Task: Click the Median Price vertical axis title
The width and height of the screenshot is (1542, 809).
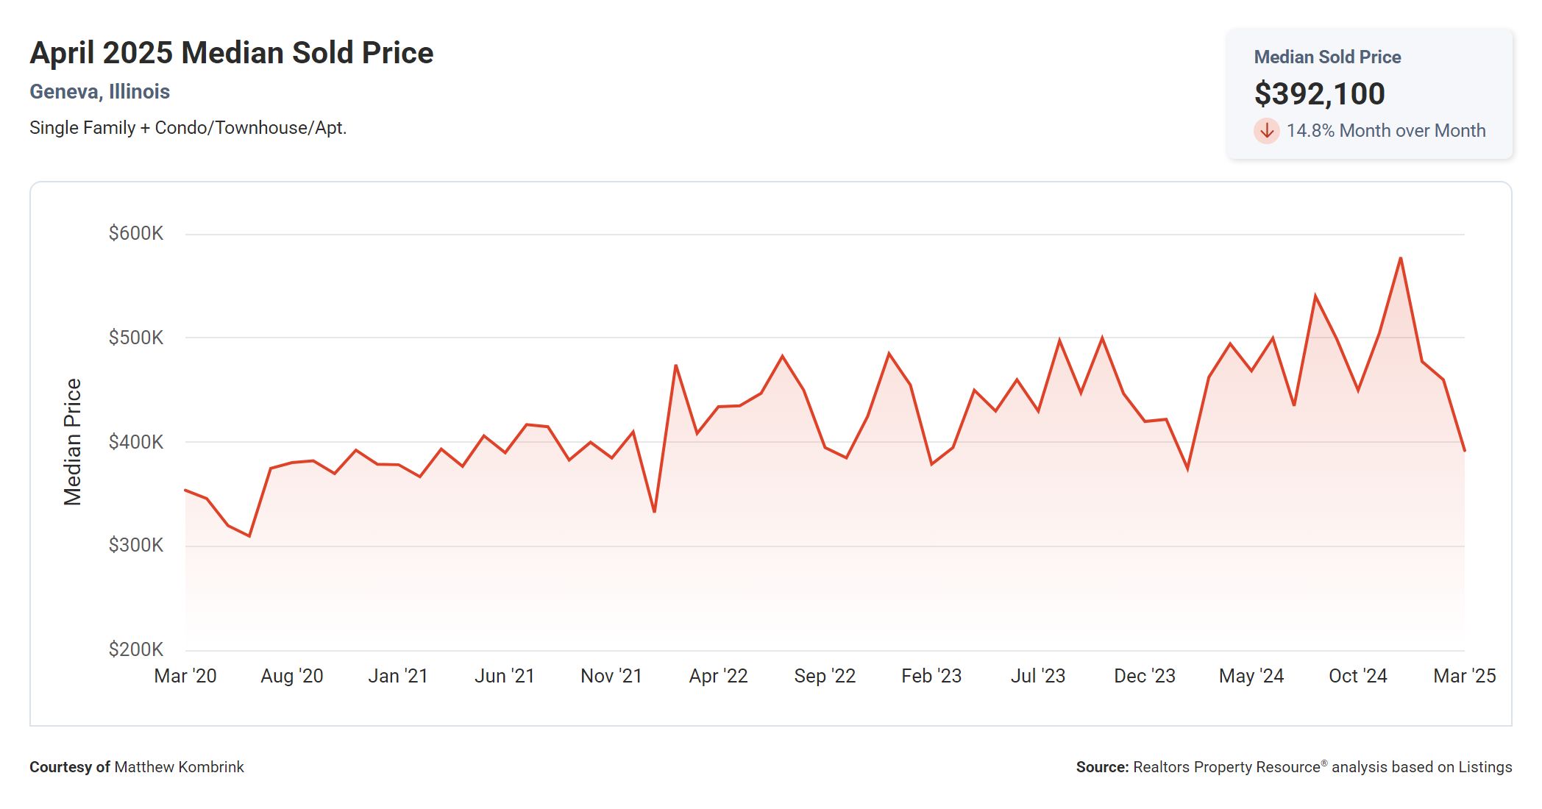Action: (x=72, y=442)
